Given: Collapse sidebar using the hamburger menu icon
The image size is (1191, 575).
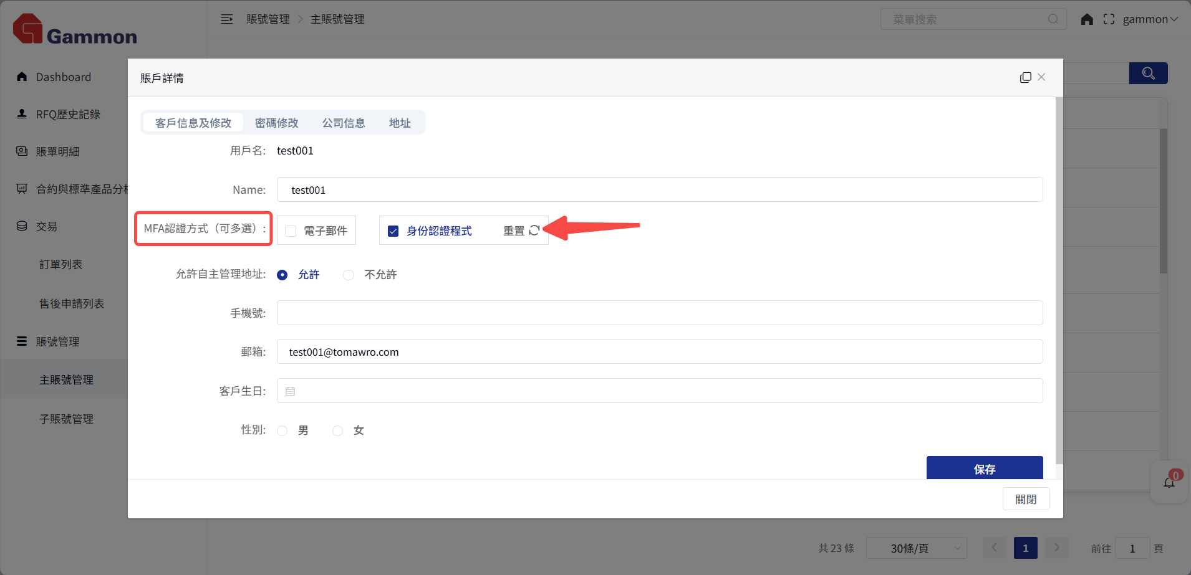Looking at the screenshot, I should [x=227, y=19].
